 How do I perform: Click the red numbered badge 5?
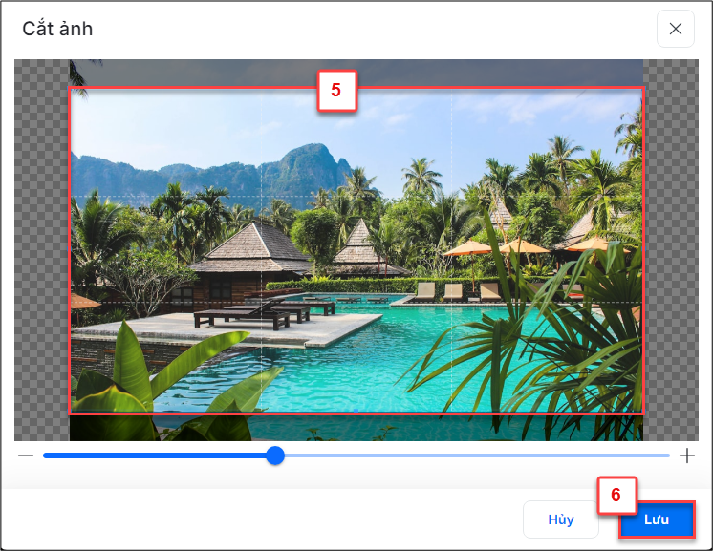coord(336,90)
